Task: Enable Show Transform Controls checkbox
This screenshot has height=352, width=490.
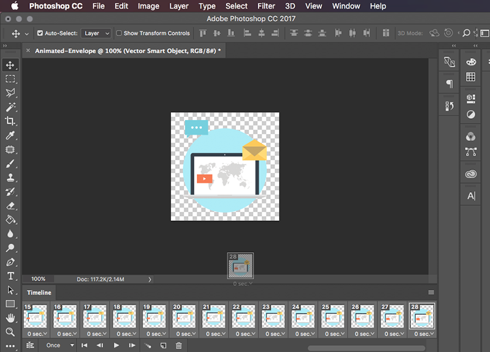Action: (119, 33)
